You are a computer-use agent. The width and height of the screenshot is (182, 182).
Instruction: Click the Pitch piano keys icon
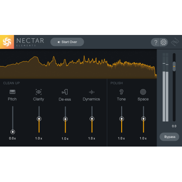(x=12, y=91)
